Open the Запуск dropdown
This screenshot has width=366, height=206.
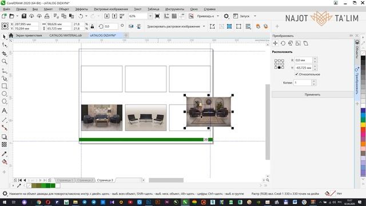255,16
